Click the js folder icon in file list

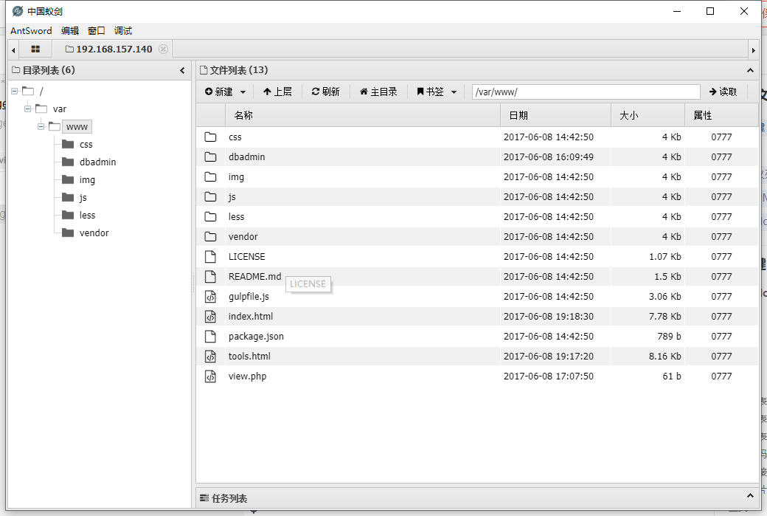(210, 197)
